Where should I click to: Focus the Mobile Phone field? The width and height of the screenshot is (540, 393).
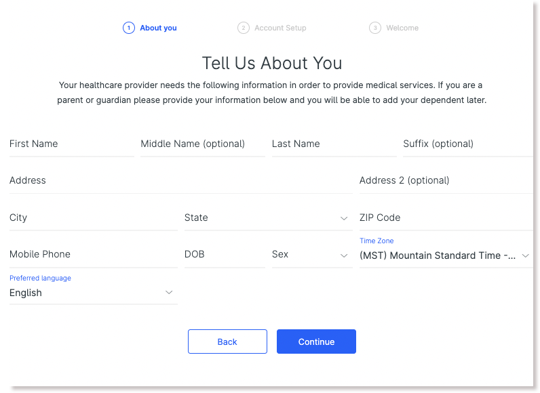point(94,255)
